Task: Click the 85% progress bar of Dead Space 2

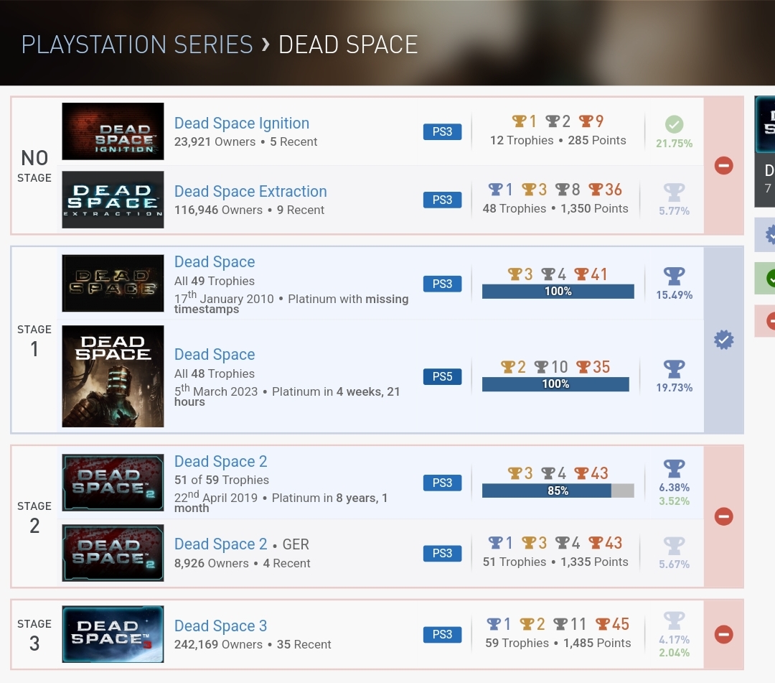Action: coord(558,491)
